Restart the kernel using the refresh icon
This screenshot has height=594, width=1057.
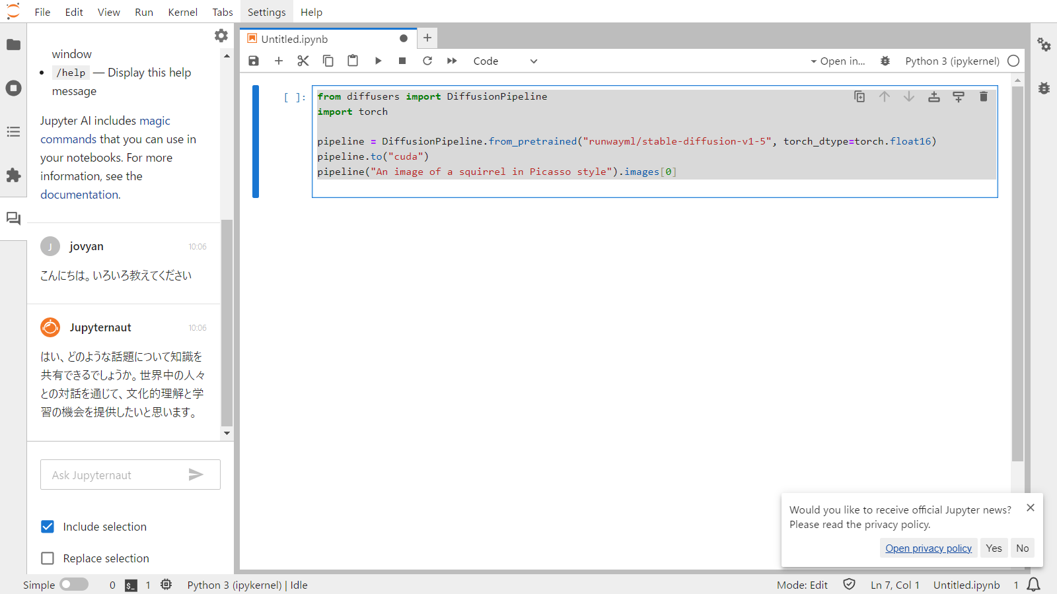[427, 61]
